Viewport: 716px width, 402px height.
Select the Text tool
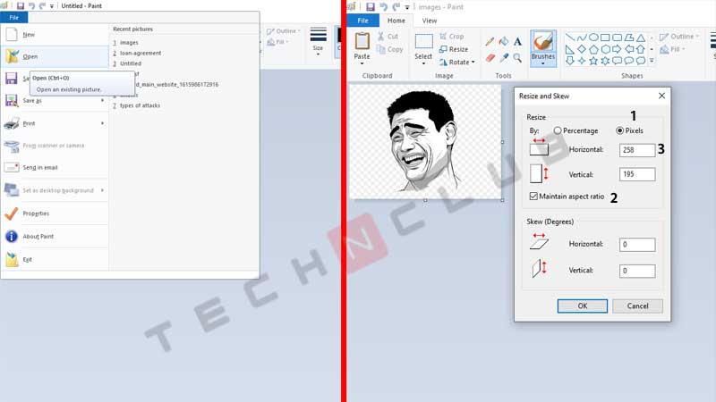(x=517, y=41)
